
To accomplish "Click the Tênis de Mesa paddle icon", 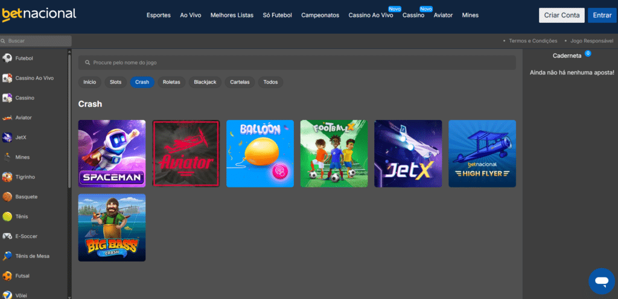I will (x=7, y=256).
